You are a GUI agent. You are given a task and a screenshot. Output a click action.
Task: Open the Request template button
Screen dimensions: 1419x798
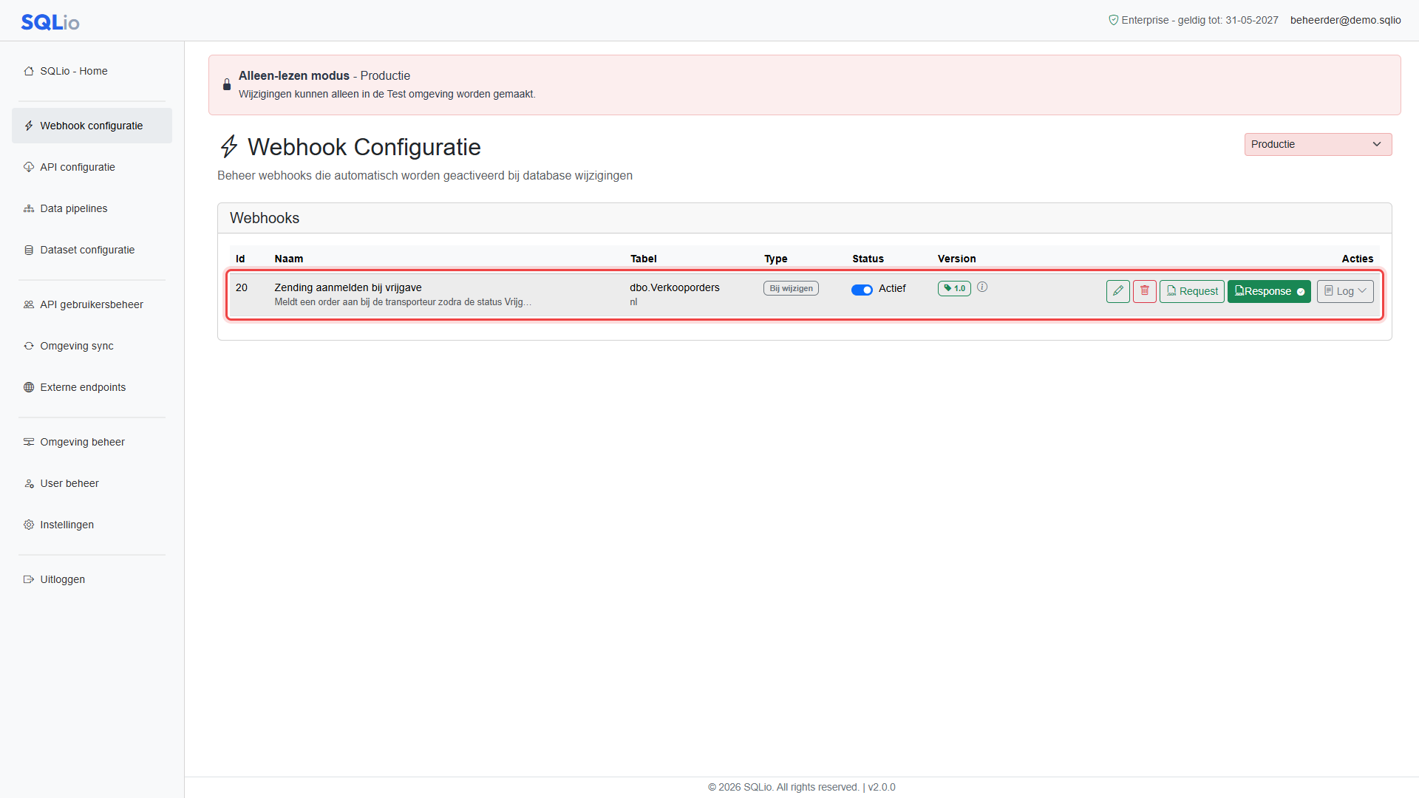[1192, 291]
